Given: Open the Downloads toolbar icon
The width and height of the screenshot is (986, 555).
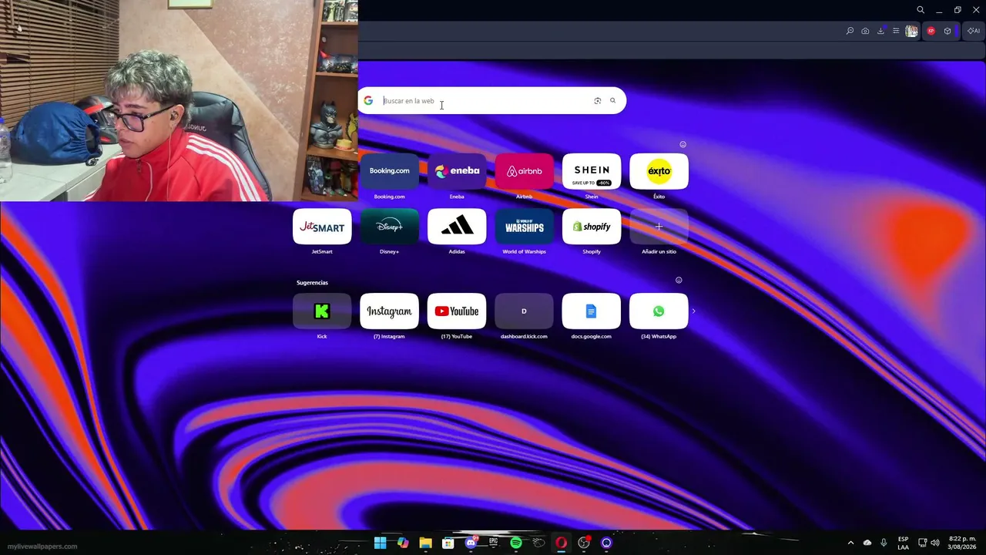Looking at the screenshot, I should (880, 31).
